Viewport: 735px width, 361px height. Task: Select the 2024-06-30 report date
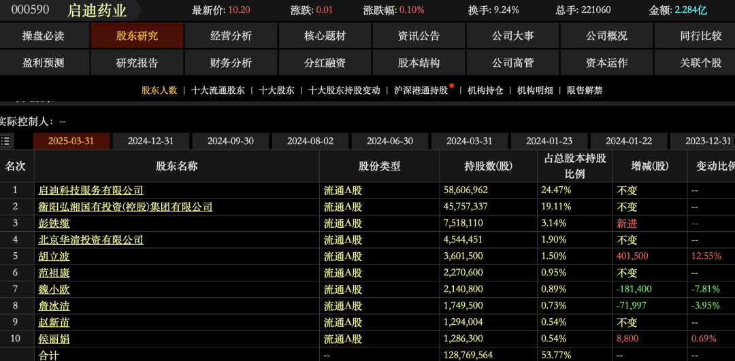point(390,141)
